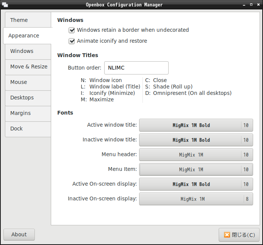Choose font for Active window title
Screen dimensions: 263x245
pyautogui.click(x=196, y=125)
